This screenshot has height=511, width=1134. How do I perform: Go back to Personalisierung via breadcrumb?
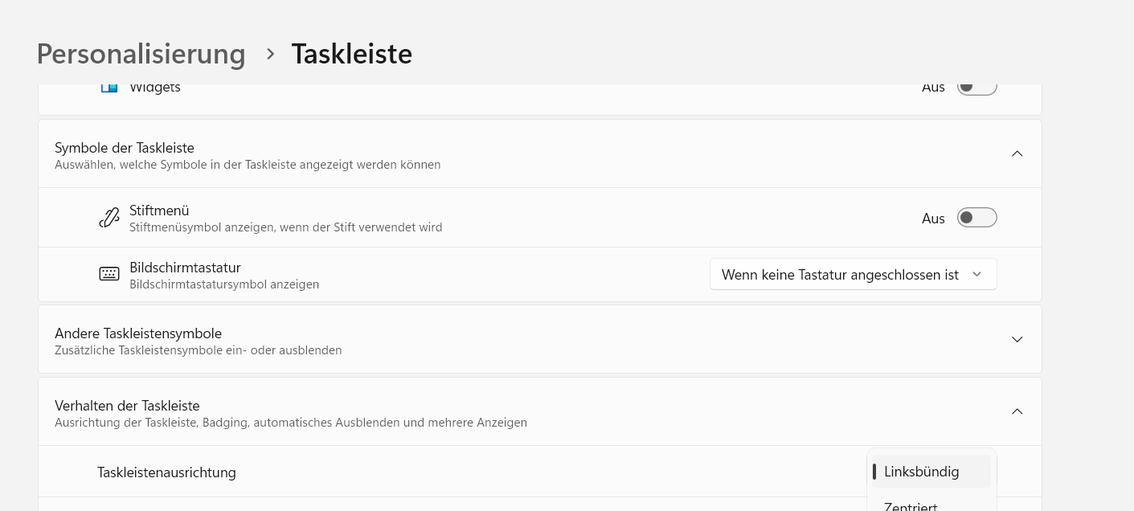(141, 54)
